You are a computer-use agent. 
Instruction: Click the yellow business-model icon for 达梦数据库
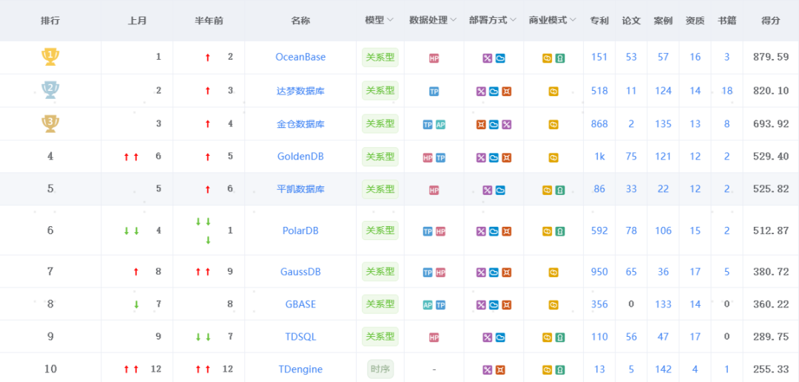point(554,92)
